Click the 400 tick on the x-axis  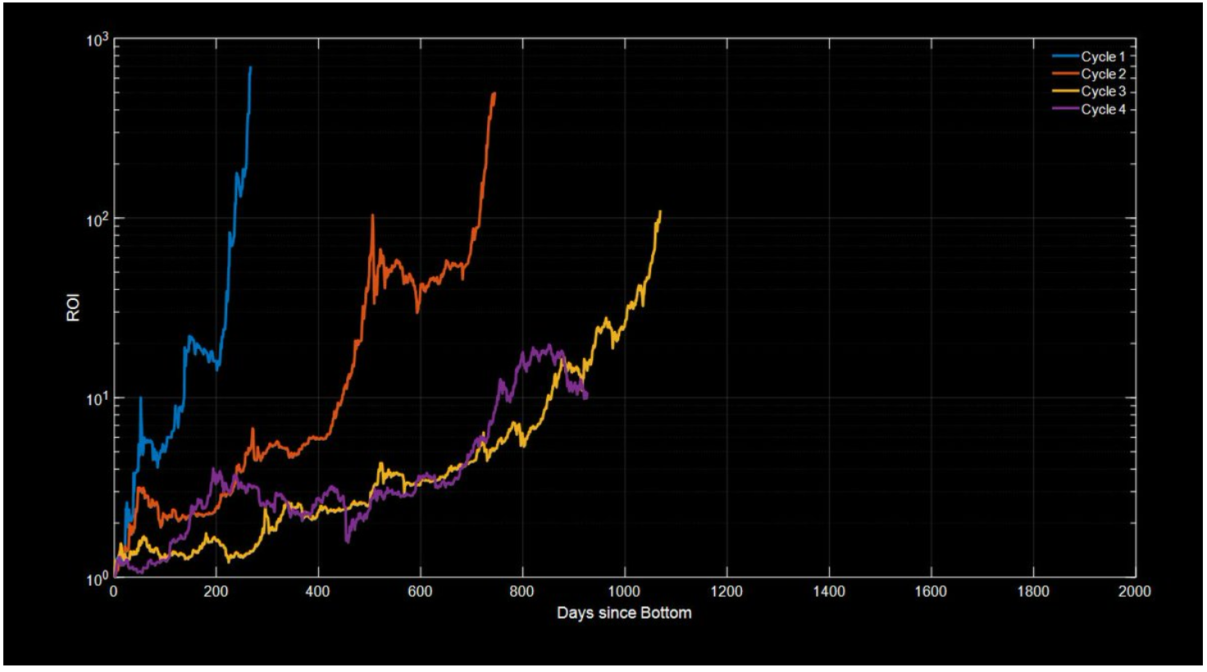tap(318, 591)
